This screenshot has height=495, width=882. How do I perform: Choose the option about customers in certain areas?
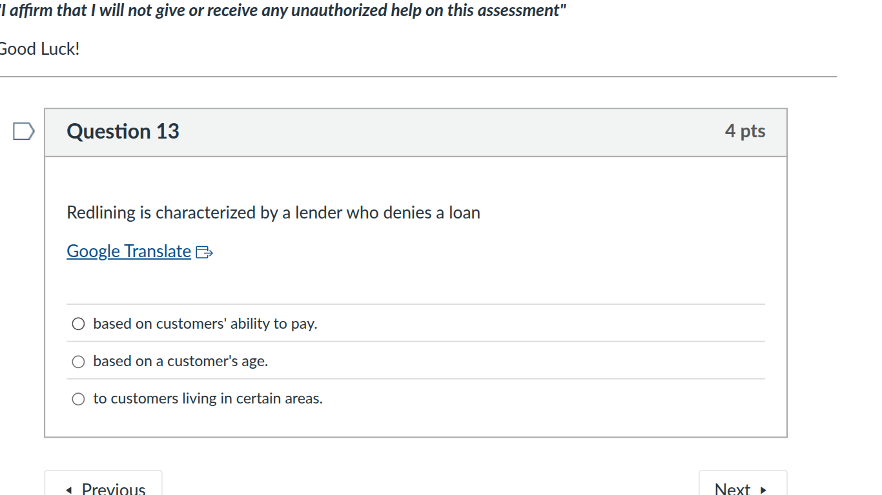coord(77,398)
